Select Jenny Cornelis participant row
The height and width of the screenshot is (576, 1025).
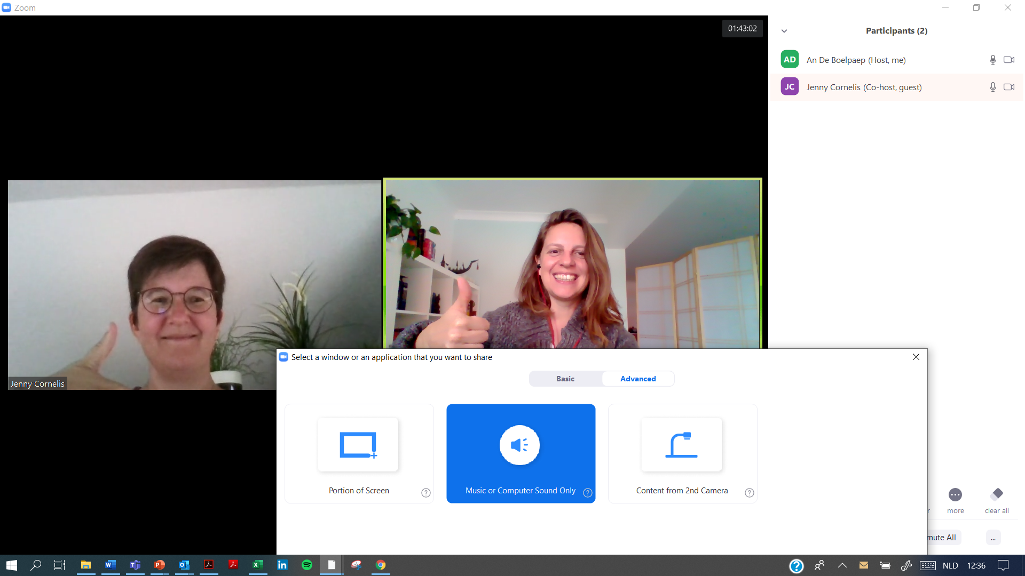[896, 87]
